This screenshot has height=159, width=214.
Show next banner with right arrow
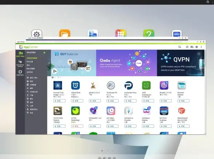(204, 63)
